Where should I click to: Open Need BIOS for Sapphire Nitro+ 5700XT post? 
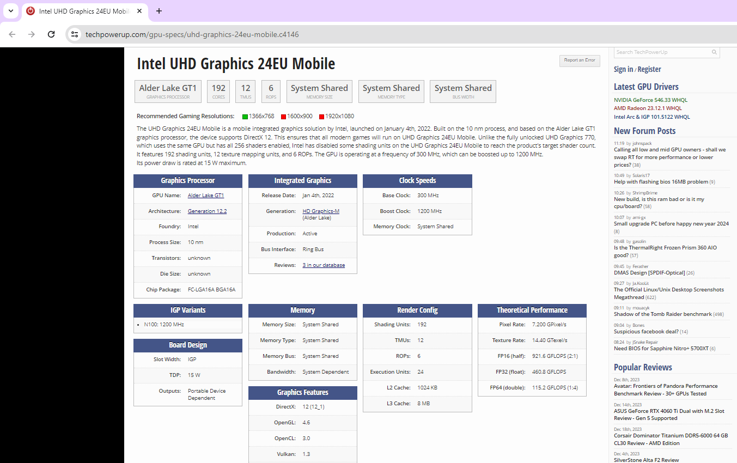[661, 349]
